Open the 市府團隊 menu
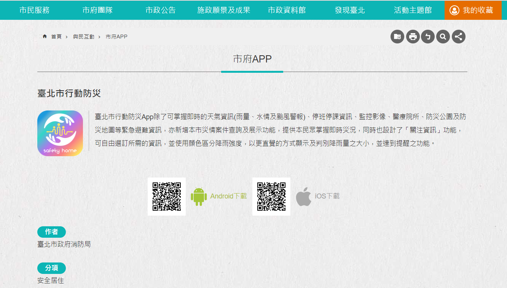Viewport: 507px width, 288px height. coord(97,10)
